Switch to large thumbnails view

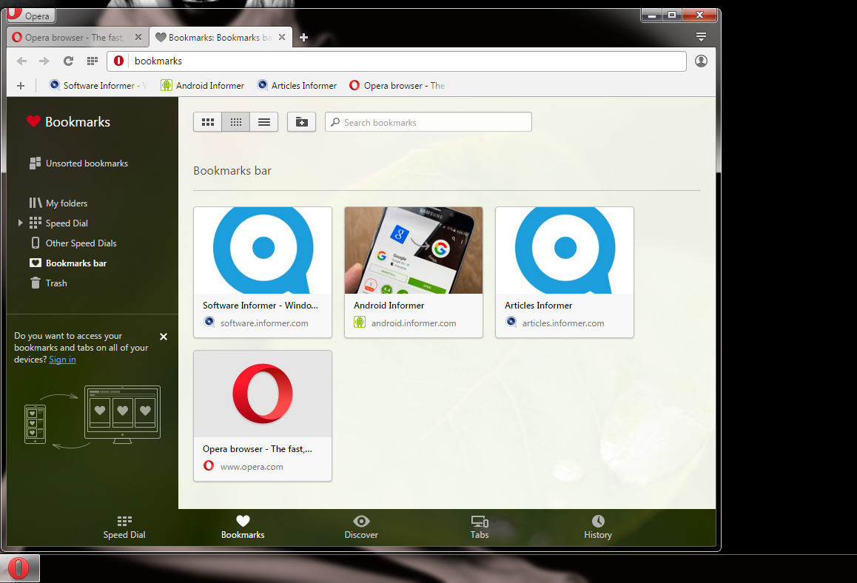coord(208,122)
